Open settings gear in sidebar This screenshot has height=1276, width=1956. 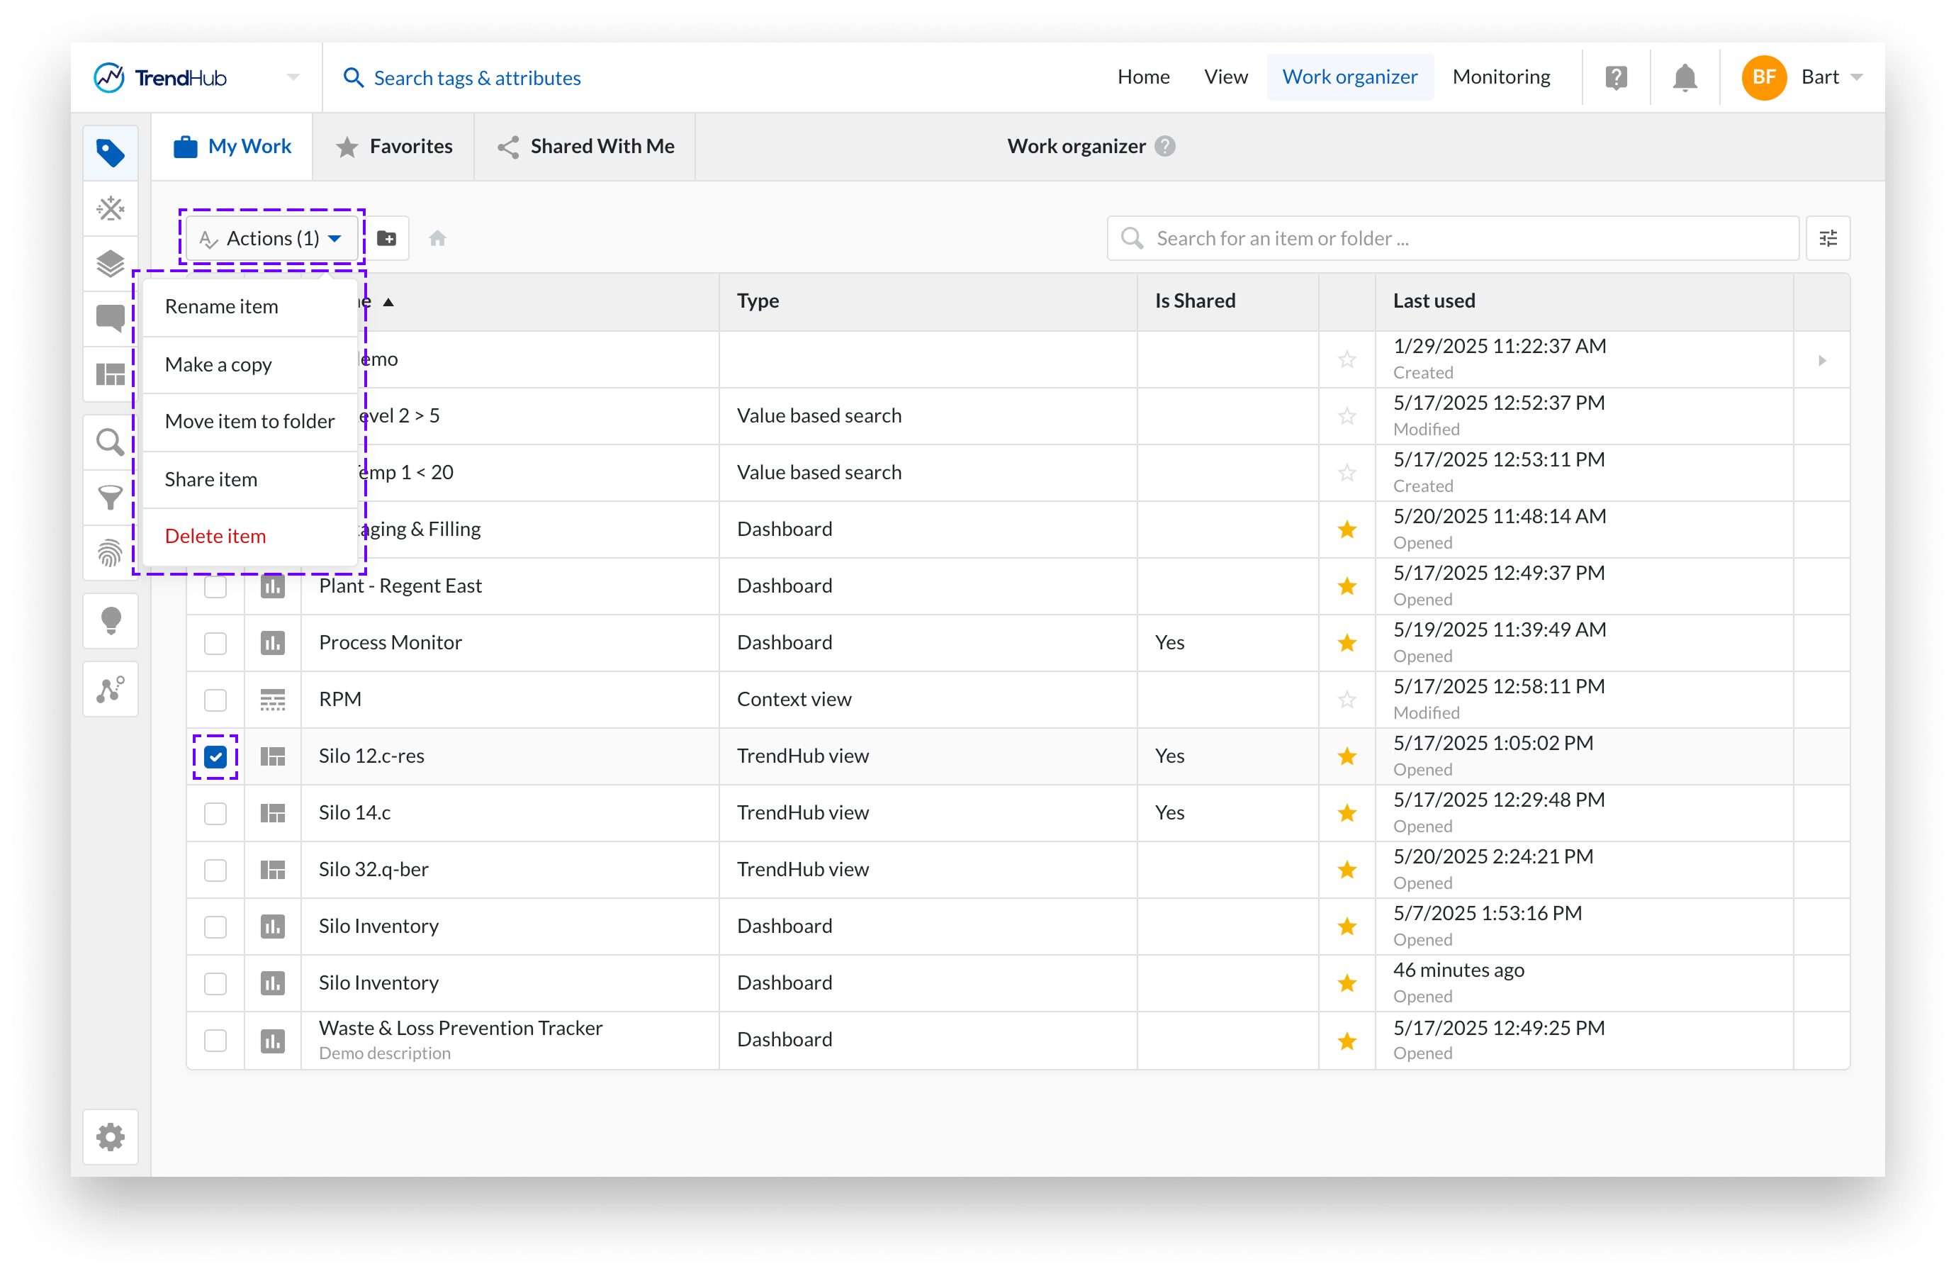[x=110, y=1137]
